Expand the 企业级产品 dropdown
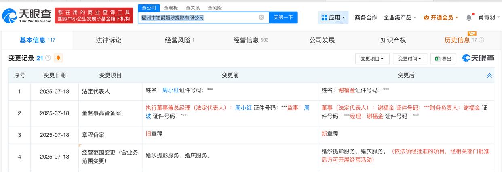Viewport: 502px width, 172px height. (400, 18)
